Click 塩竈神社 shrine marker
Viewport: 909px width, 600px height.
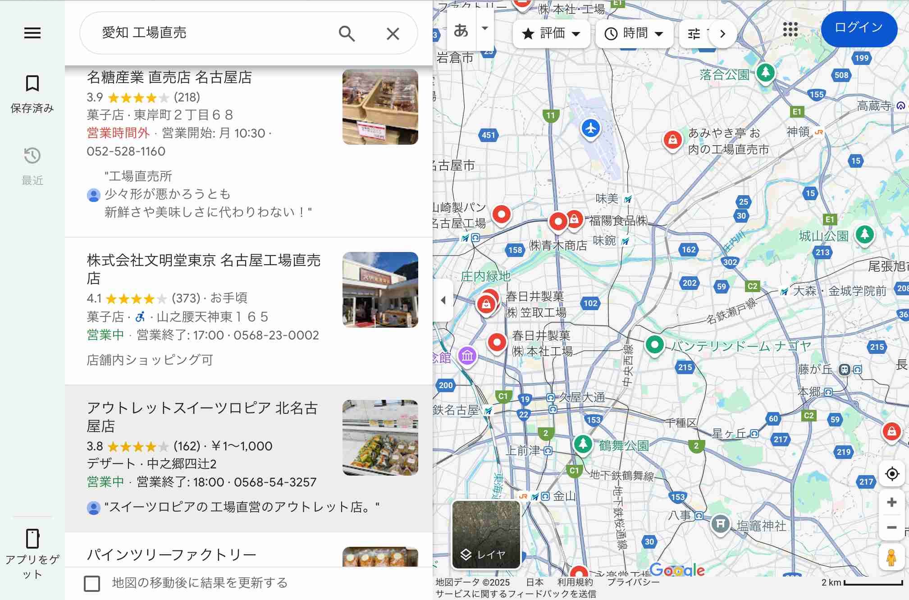coord(720,524)
